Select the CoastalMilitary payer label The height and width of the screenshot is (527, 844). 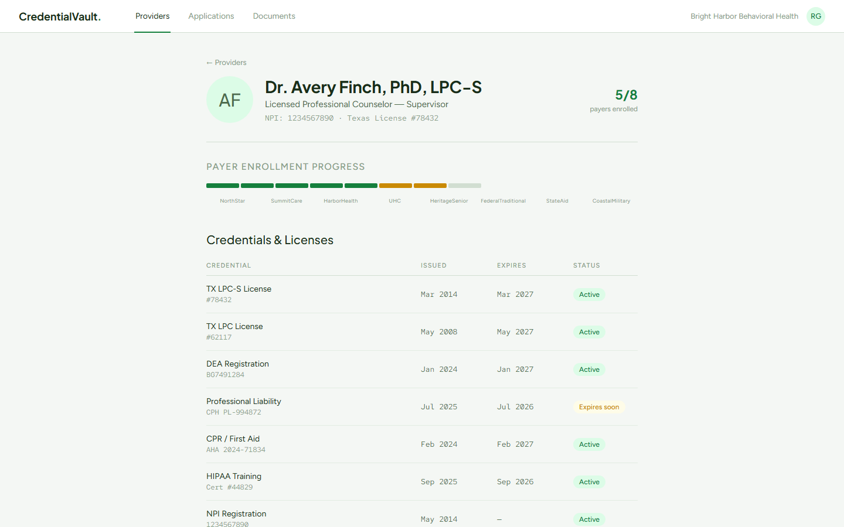point(611,201)
